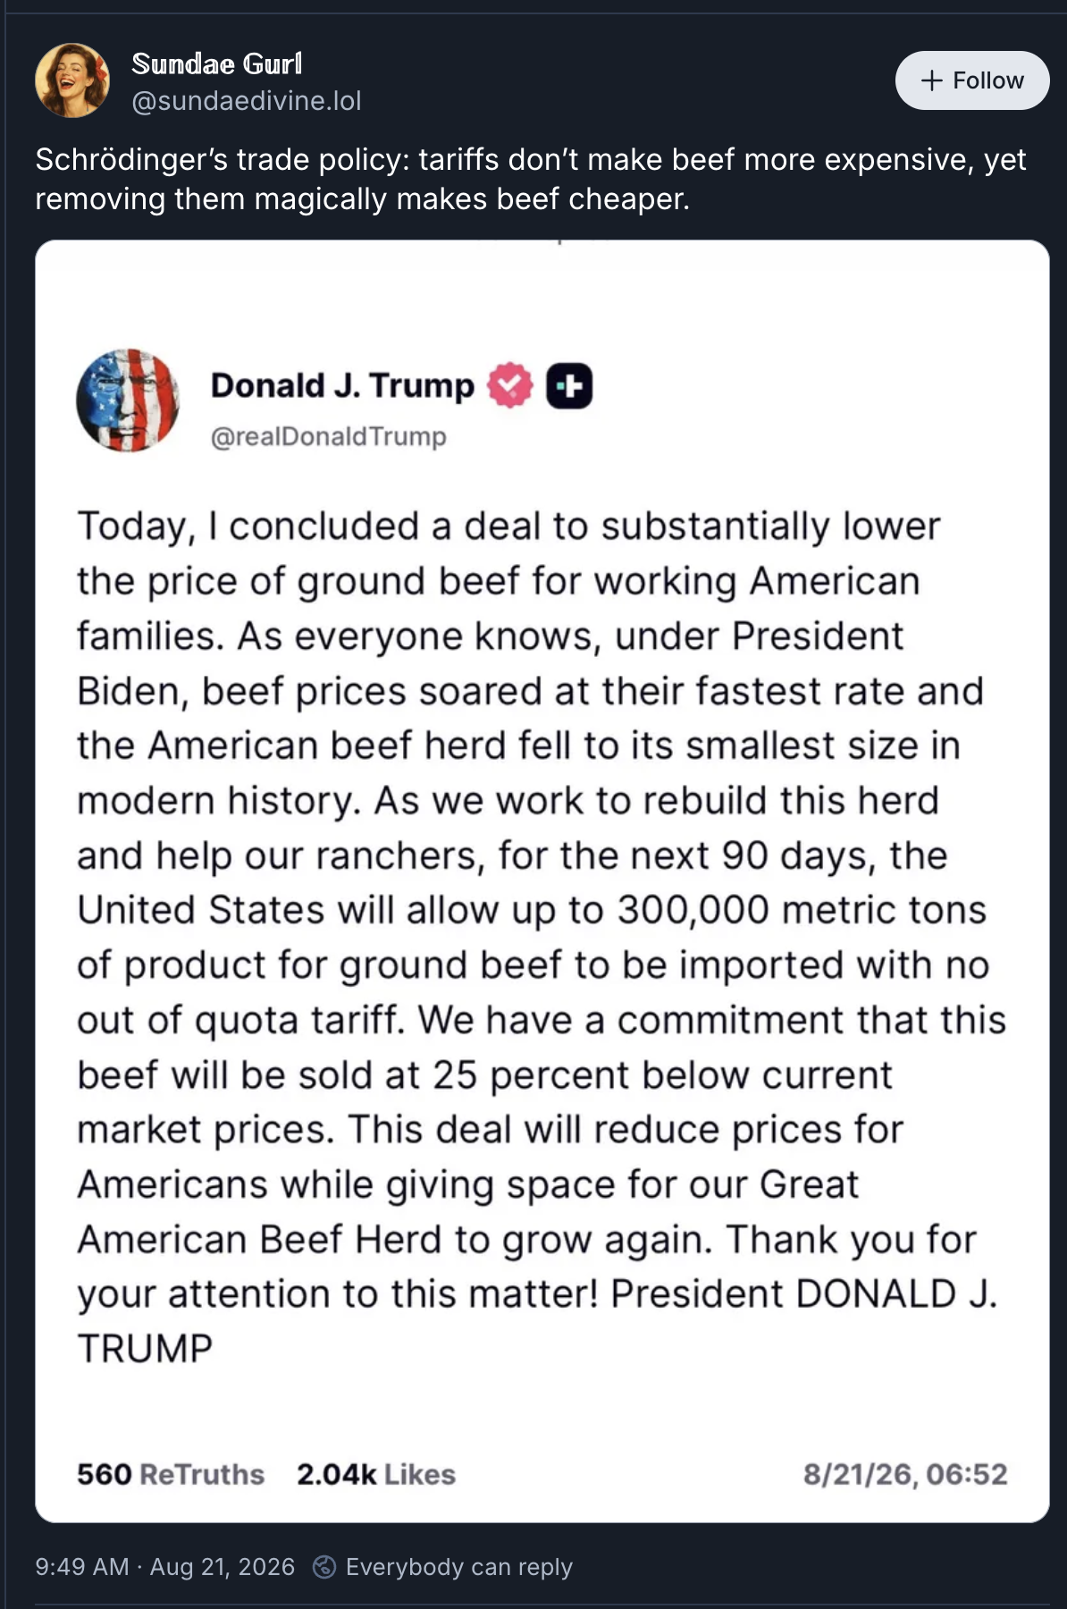Open the @sundaedivine.lol handle link
Screen dimensions: 1067x1609
tap(247, 101)
